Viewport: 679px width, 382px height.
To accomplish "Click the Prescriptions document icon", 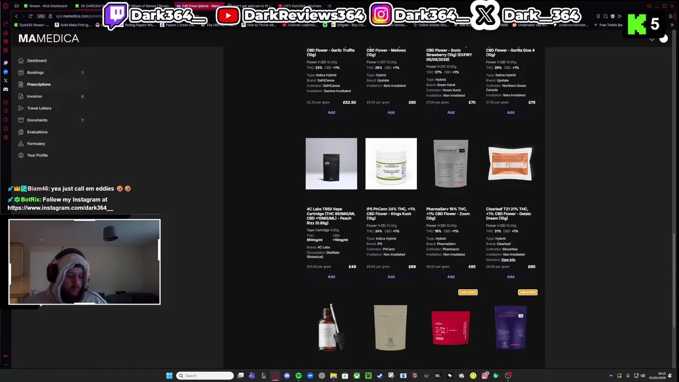I will (21, 84).
